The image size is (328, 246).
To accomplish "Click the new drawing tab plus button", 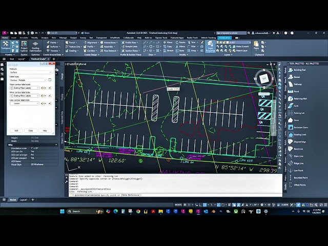I will [53, 59].
